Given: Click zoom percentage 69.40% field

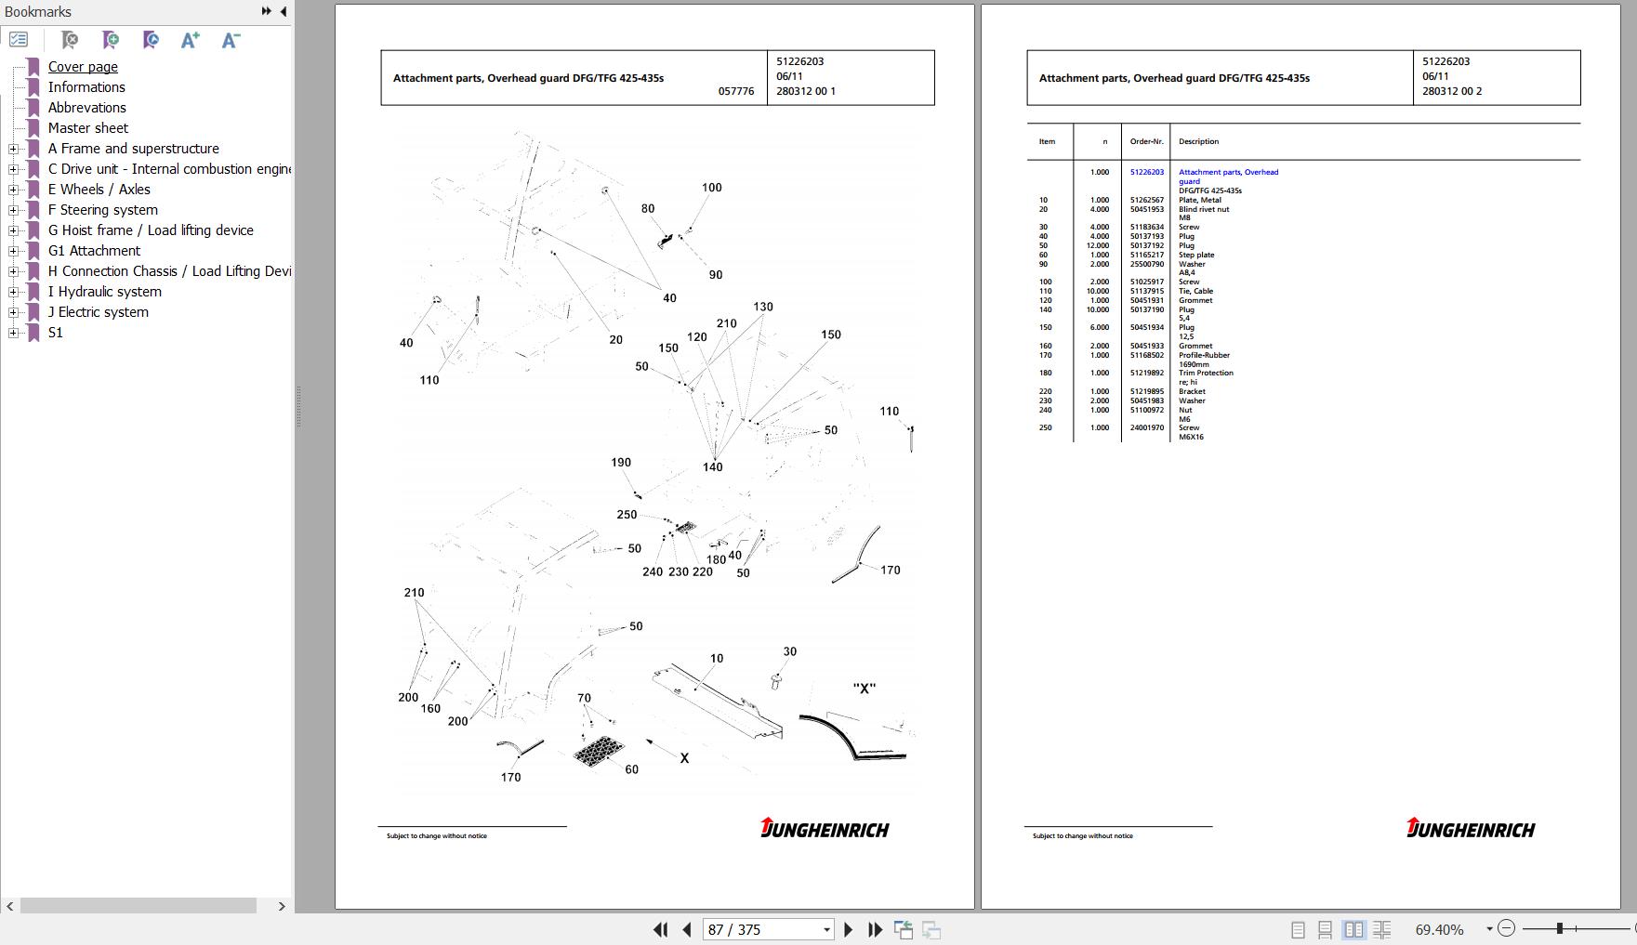Looking at the screenshot, I should click(x=1439, y=929).
